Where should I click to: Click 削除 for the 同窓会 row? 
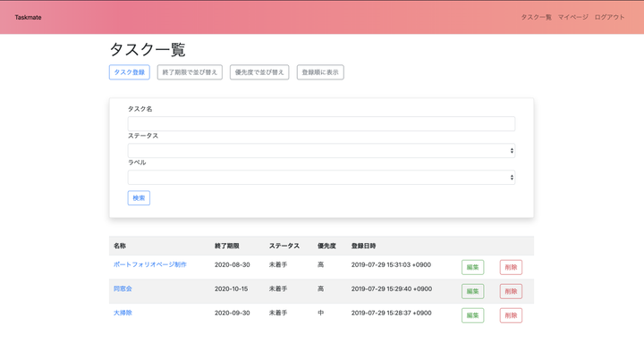tap(511, 291)
